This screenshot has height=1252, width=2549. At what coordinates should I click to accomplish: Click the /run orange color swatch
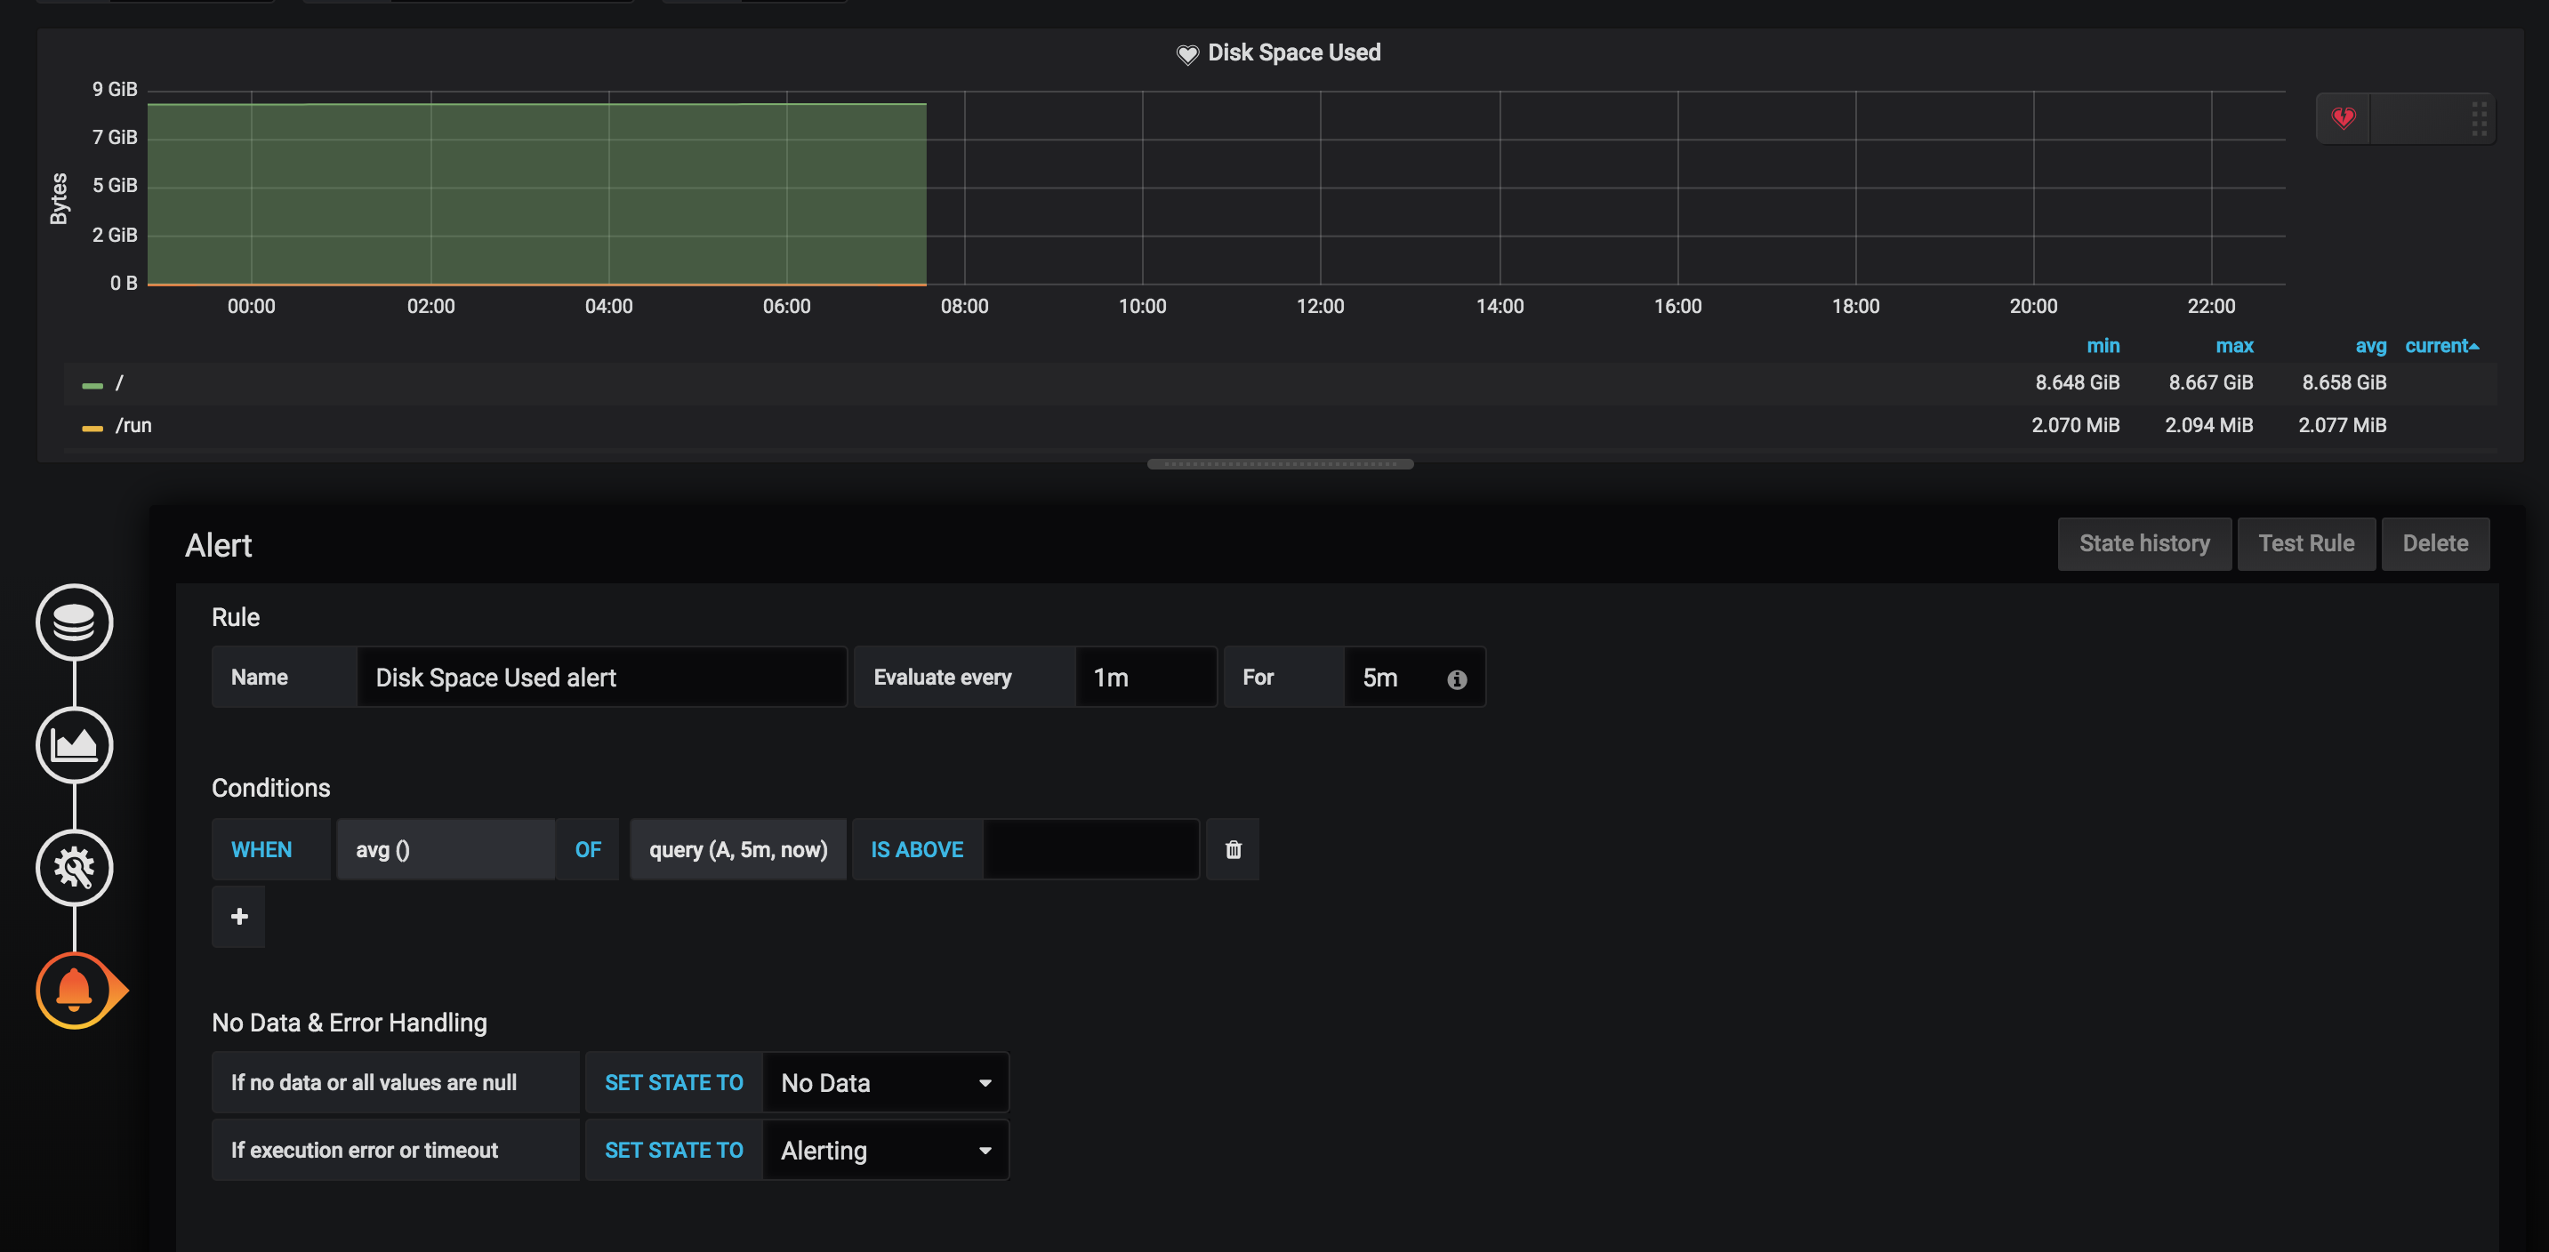(92, 427)
